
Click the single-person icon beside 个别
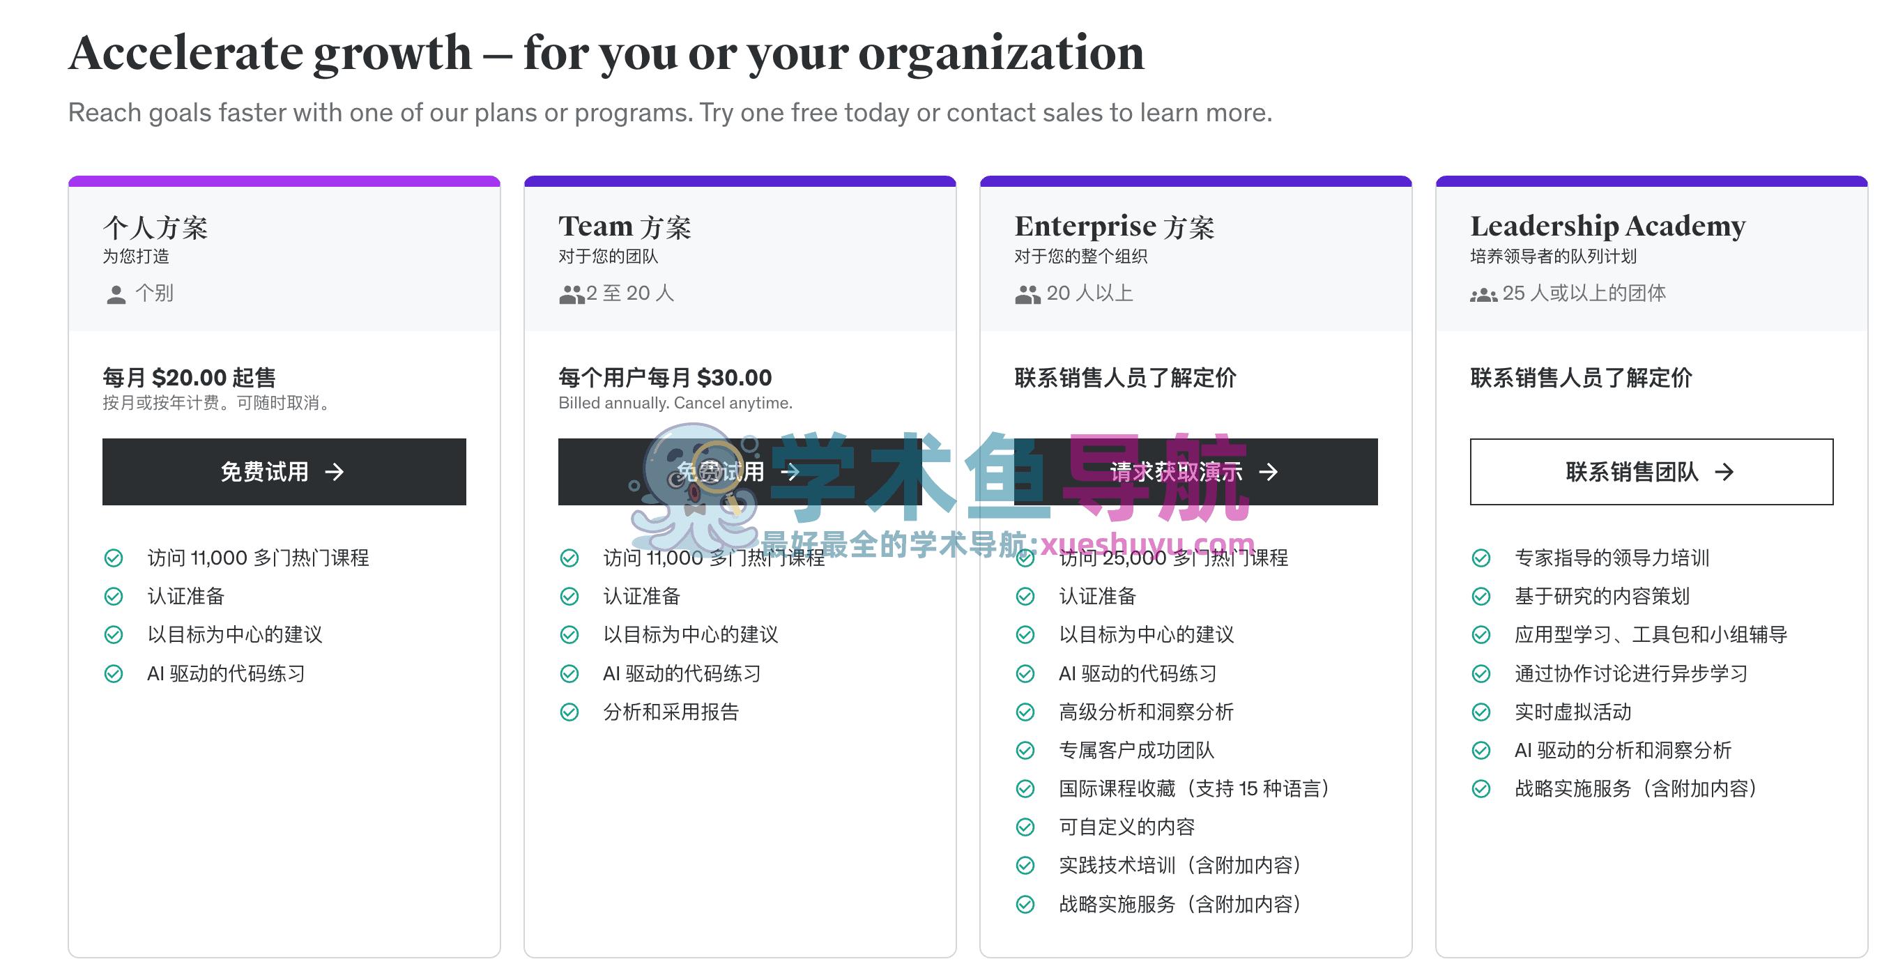coord(116,295)
